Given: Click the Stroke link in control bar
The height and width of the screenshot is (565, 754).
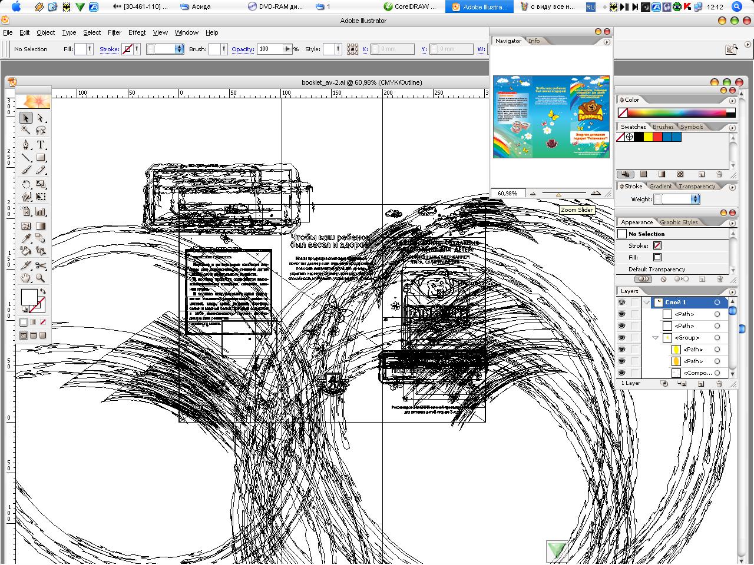Looking at the screenshot, I should 109,49.
